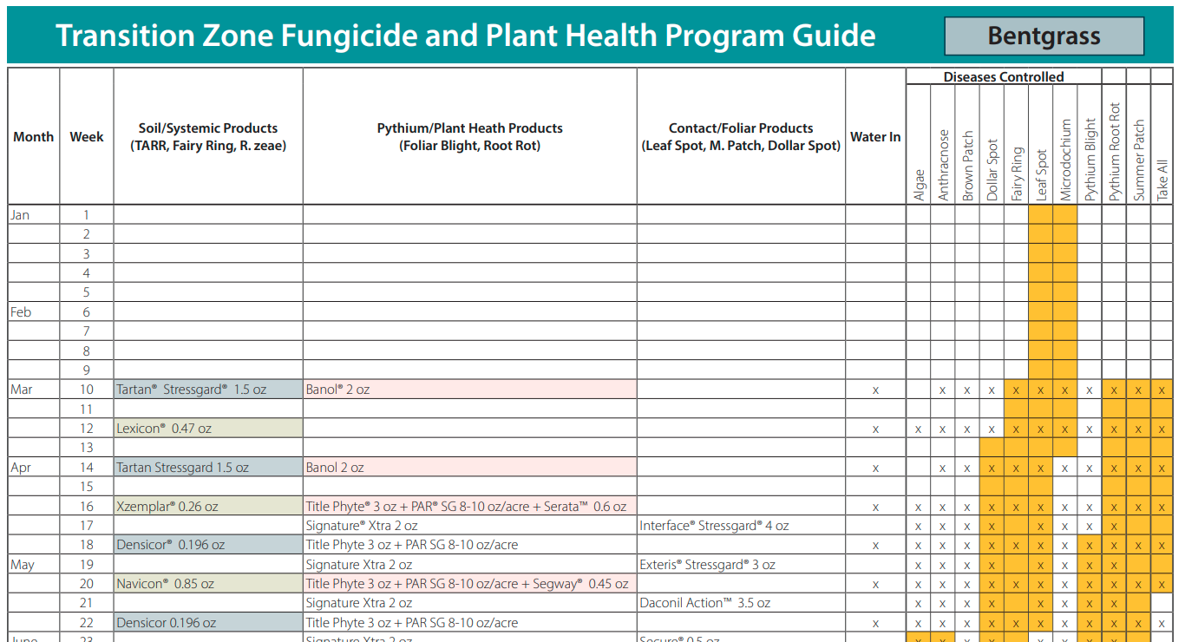
Task: Select the Take All rotated column header
Action: tap(1162, 180)
